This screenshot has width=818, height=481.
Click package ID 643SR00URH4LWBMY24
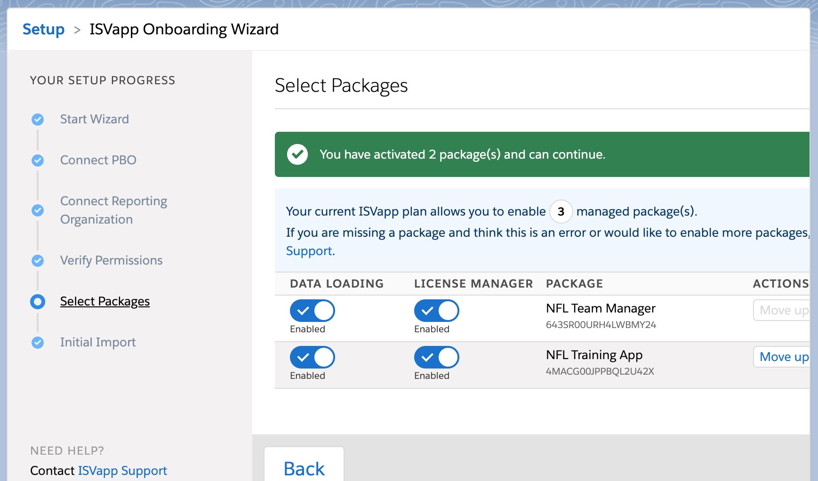click(601, 325)
